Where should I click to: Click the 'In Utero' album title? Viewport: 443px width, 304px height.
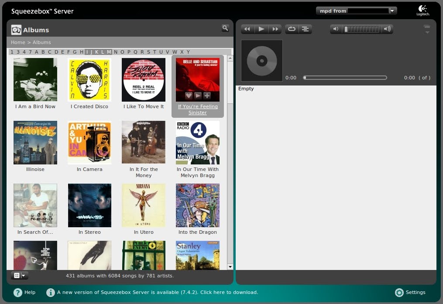click(144, 232)
